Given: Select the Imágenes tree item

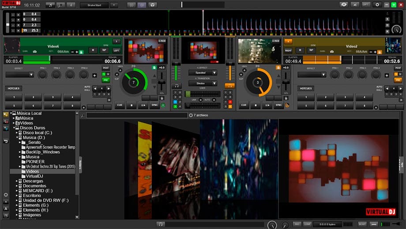Looking at the screenshot, I should (x=32, y=215).
